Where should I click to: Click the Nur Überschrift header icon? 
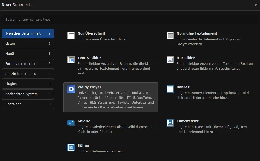pos(71,35)
